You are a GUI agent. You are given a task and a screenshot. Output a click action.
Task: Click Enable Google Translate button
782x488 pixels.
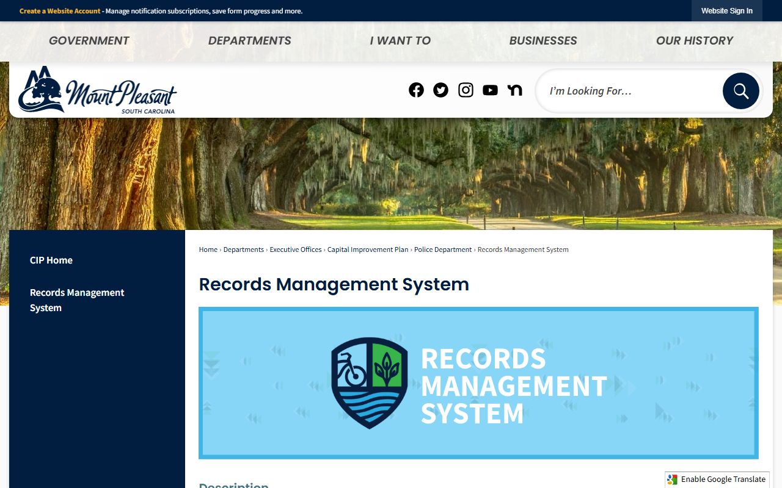717,479
